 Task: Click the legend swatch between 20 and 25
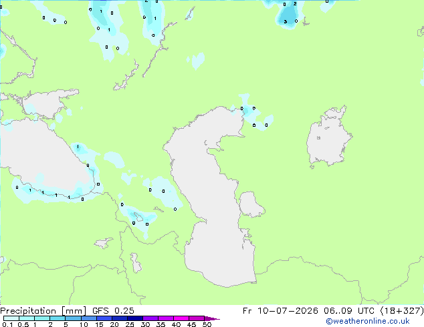(119, 318)
